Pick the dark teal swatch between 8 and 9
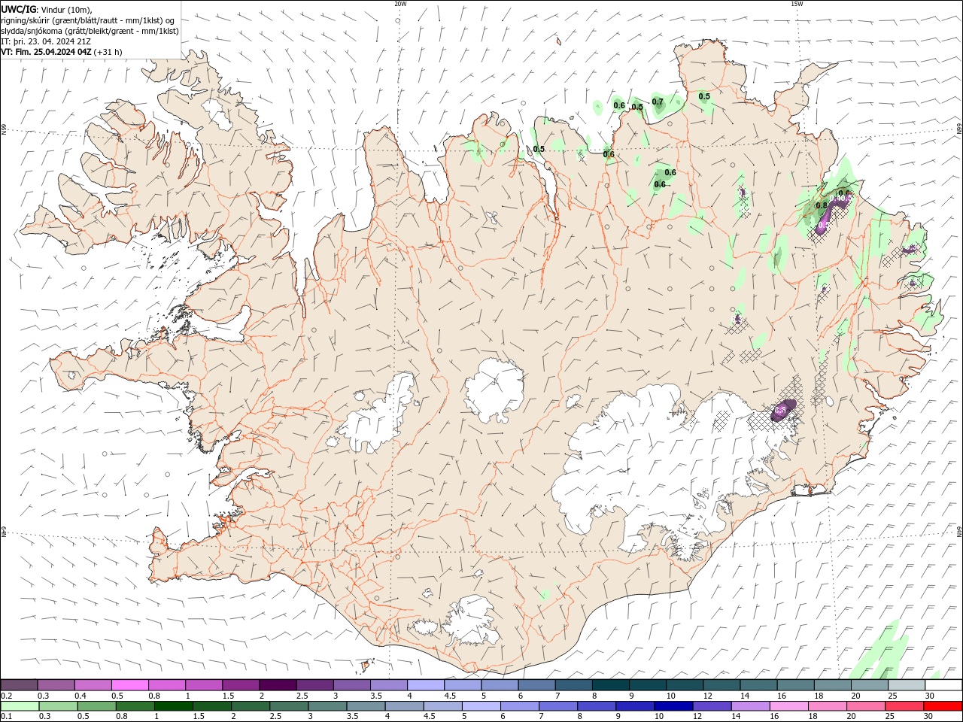The height and width of the screenshot is (722, 963). tap(609, 685)
